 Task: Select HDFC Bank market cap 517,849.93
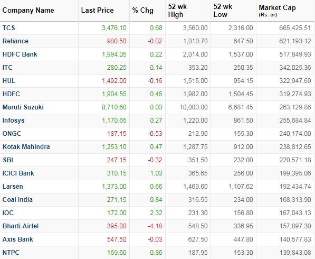pyautogui.click(x=295, y=54)
